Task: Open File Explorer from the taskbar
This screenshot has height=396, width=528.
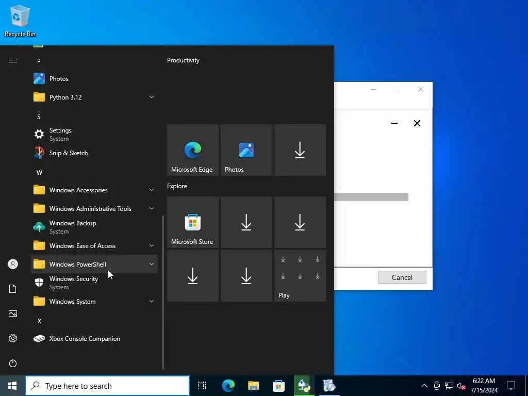Action: click(x=254, y=386)
